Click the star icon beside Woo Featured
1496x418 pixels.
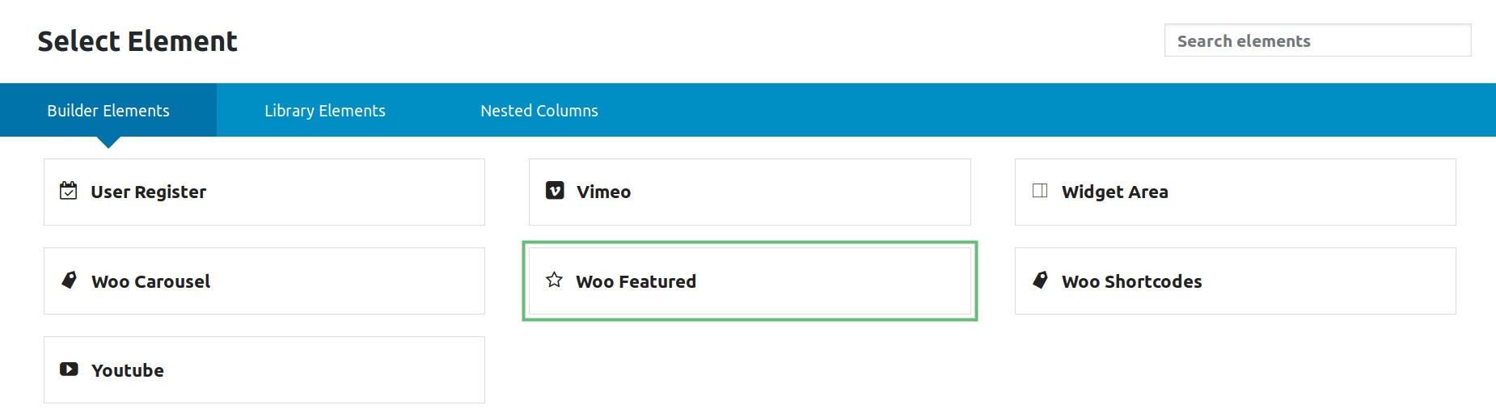554,280
